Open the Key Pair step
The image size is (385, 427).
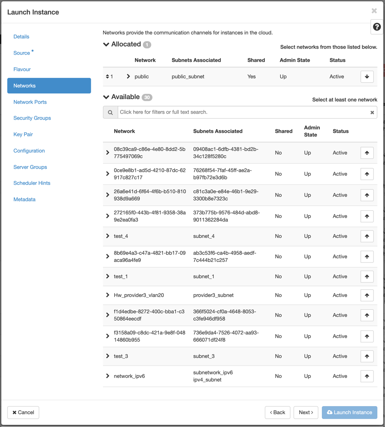click(x=23, y=134)
